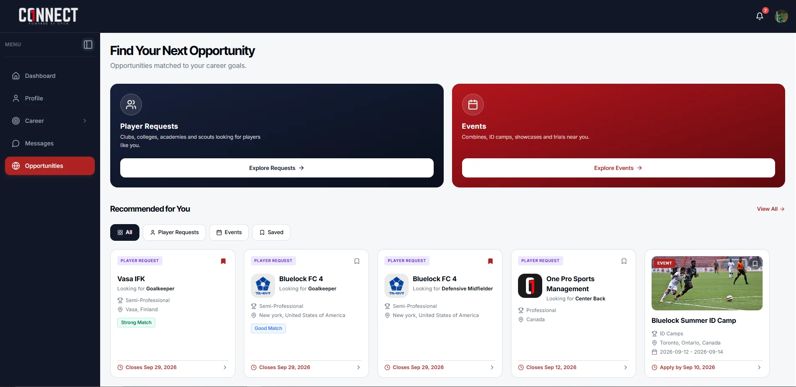This screenshot has width=796, height=387.
Task: Go to Dashboard in the sidebar
Action: tap(50, 76)
